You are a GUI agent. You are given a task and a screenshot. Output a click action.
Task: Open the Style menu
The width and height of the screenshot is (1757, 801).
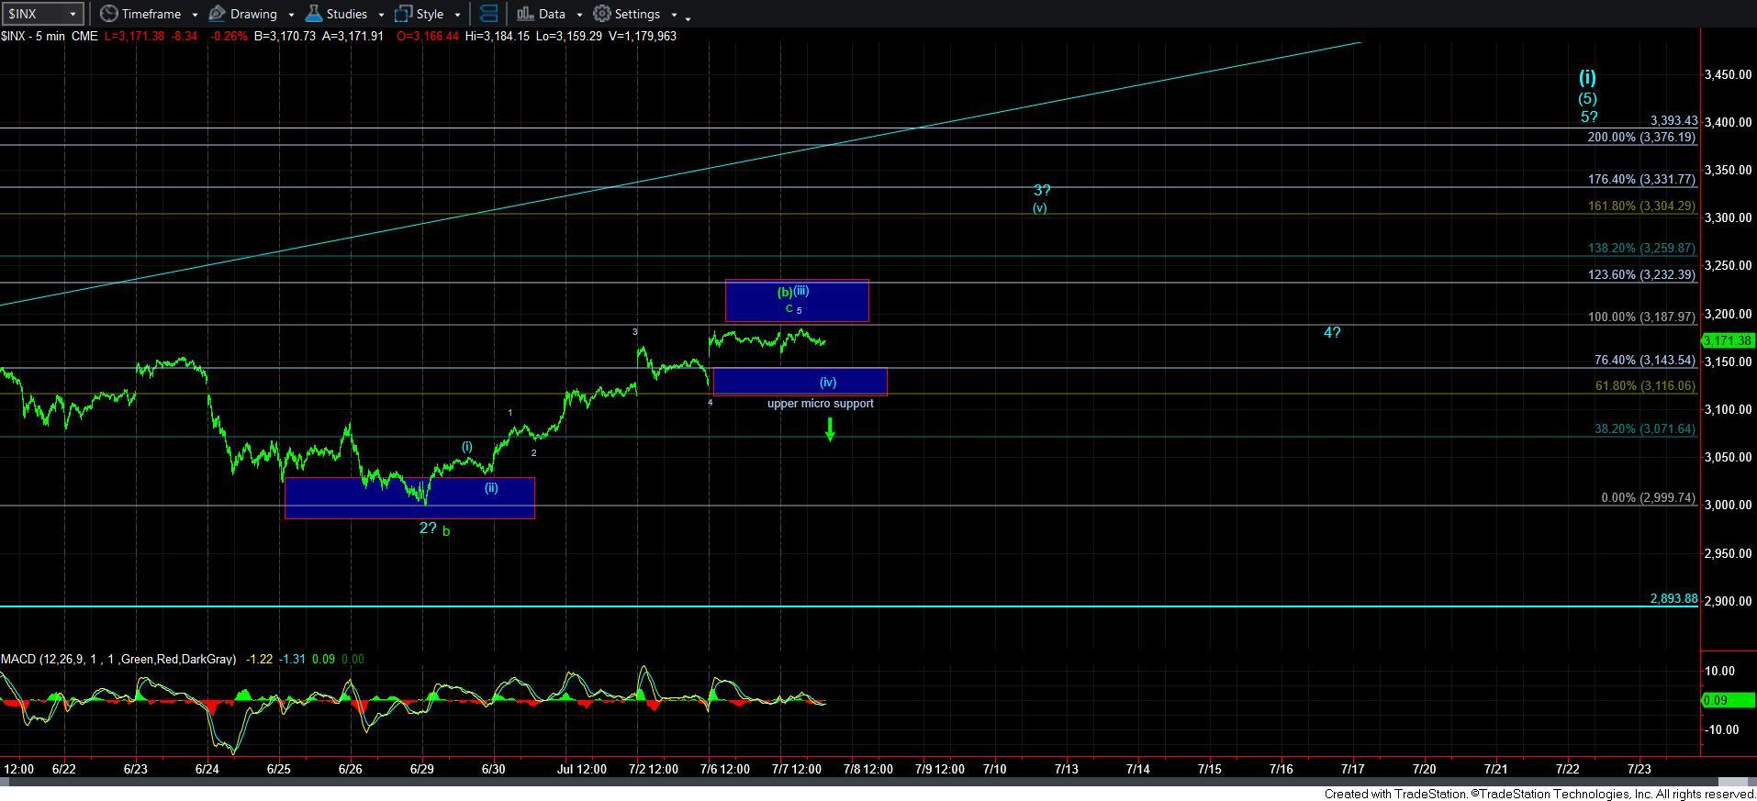428,14
